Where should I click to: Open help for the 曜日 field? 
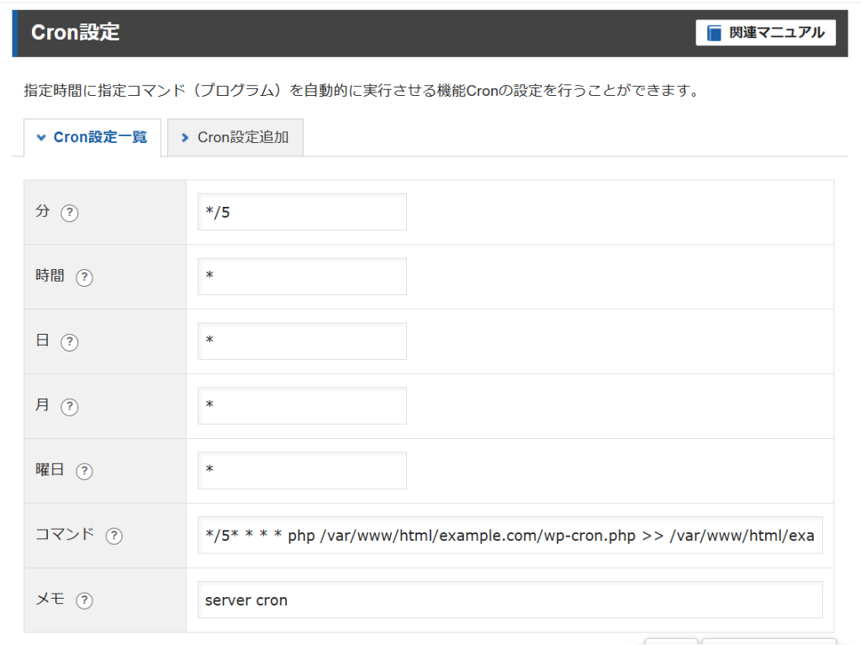(x=84, y=472)
